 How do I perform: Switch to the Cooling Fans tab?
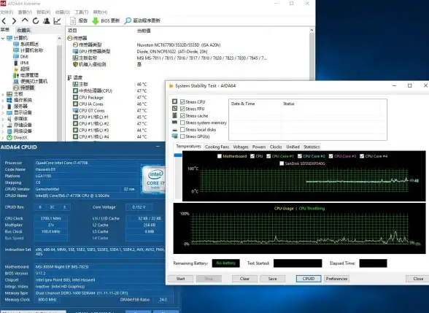(217, 147)
